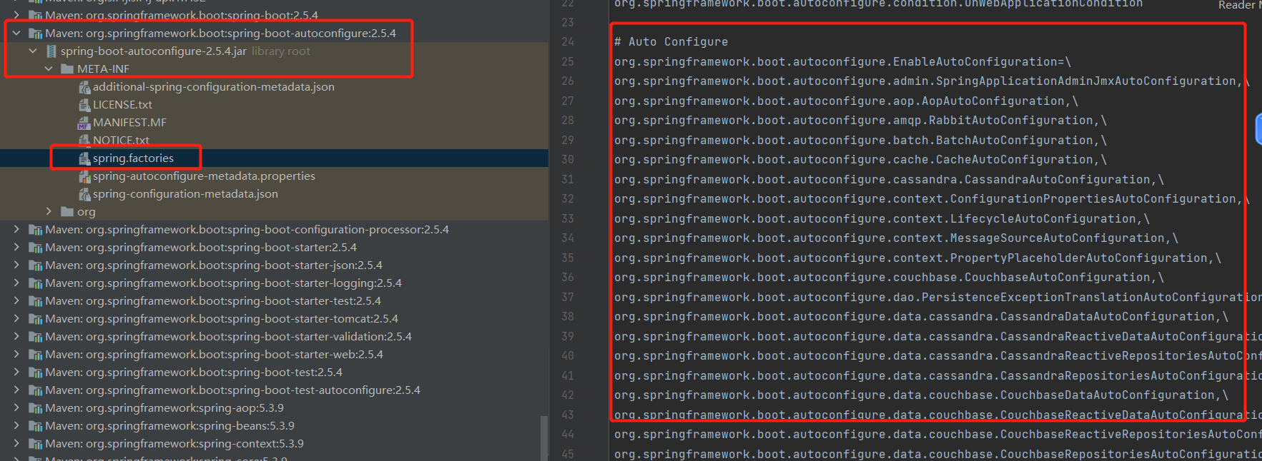1262x461 pixels.
Task: Expand spring-aop:5.3.9 library
Action: click(16, 407)
